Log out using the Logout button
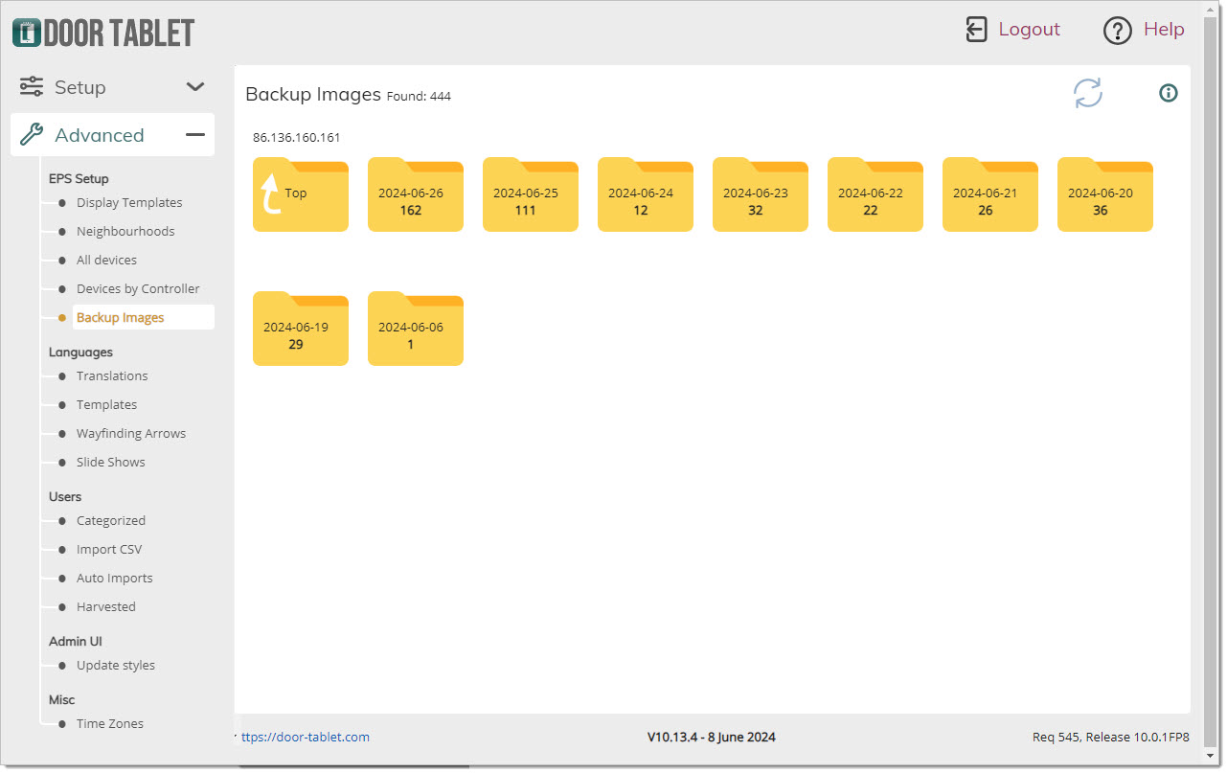Screen dimensions: 1227x773 (x=1012, y=30)
